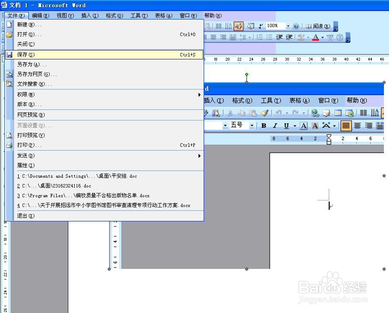Viewport: 389px width, 313px height.
Task: Open recent file 23162324116.doc
Action: (x=104, y=186)
